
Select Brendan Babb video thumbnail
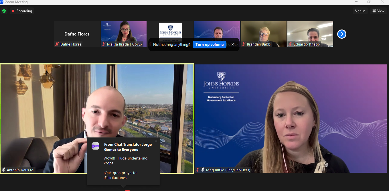[x=263, y=32]
